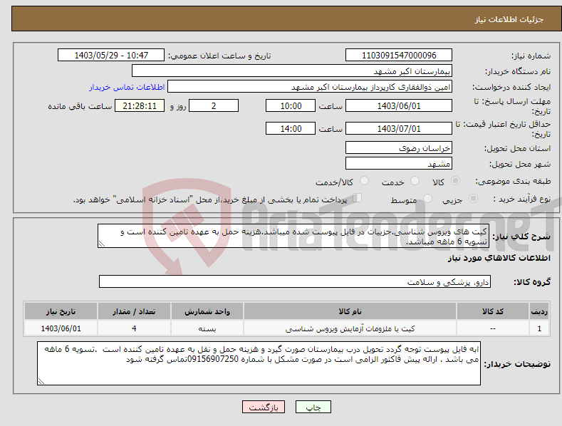Click the شهر محل تحویل field مشهد
562x426 pixels.
pos(399,164)
